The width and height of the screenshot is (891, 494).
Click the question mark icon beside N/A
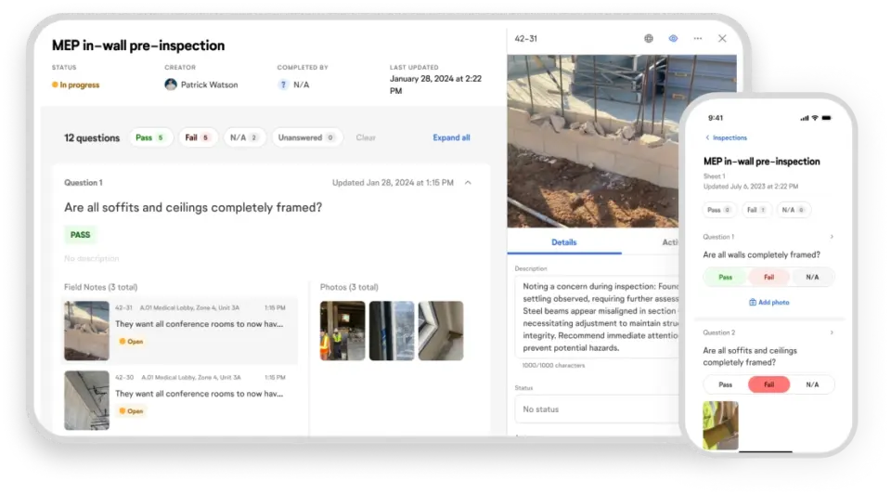[283, 84]
